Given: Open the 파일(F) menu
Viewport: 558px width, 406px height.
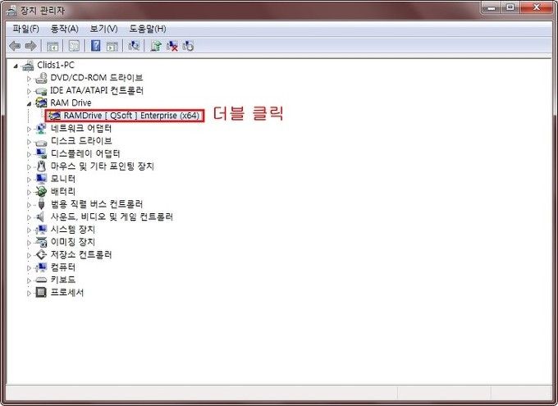Looking at the screenshot, I should [25, 29].
